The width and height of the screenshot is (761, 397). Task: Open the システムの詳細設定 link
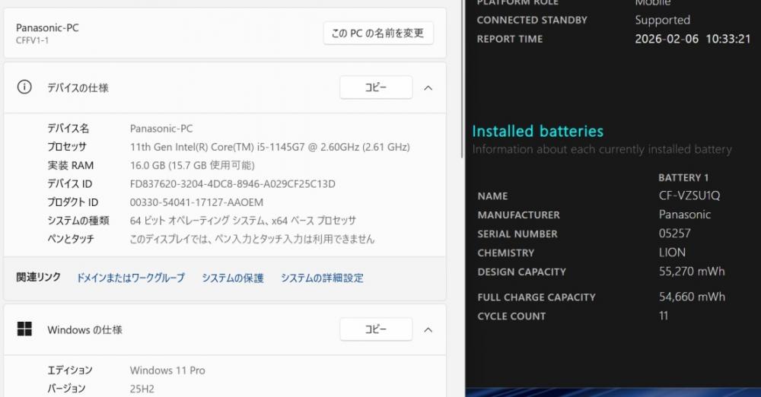[x=322, y=278]
